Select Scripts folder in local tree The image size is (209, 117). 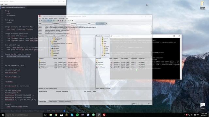pyautogui.click(x=55, y=55)
